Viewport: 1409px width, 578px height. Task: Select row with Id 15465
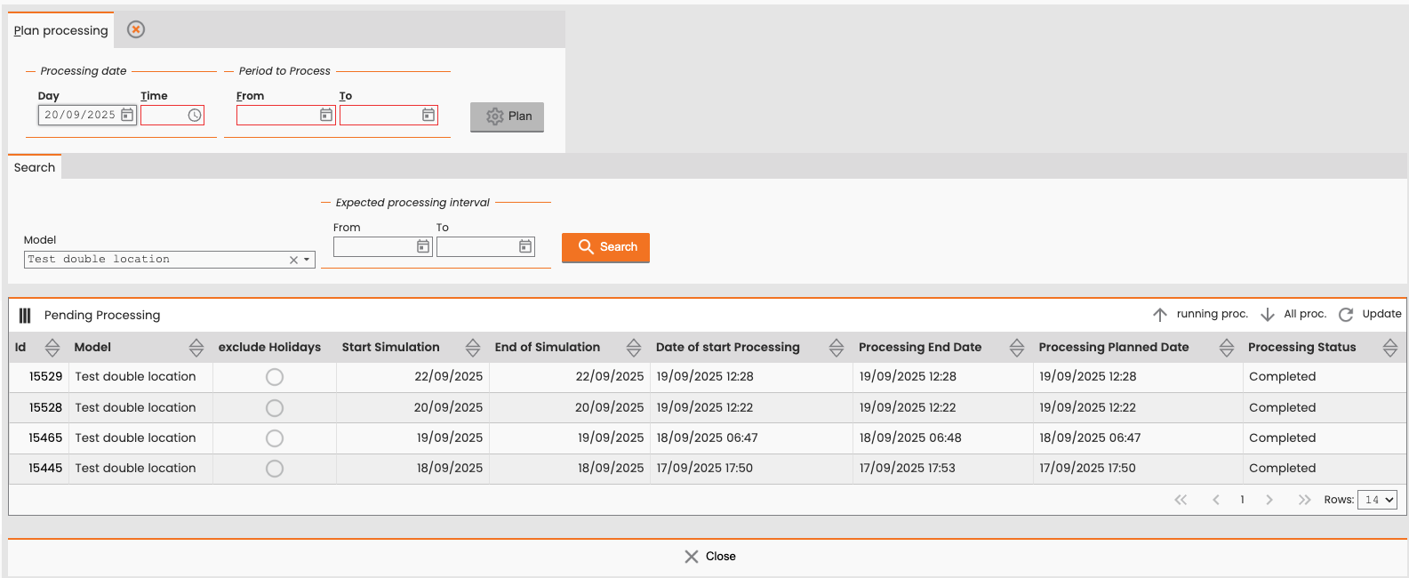(707, 438)
